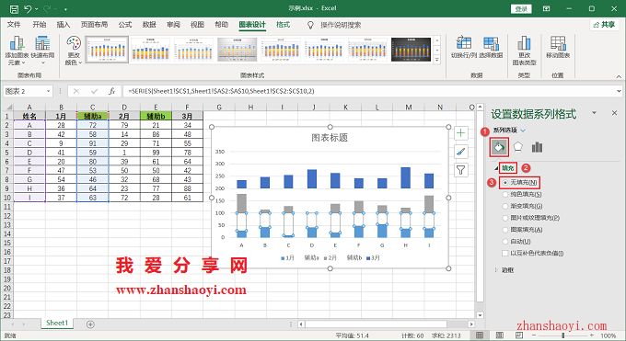Expand the formula bar
The width and height of the screenshot is (626, 341).
(620, 91)
